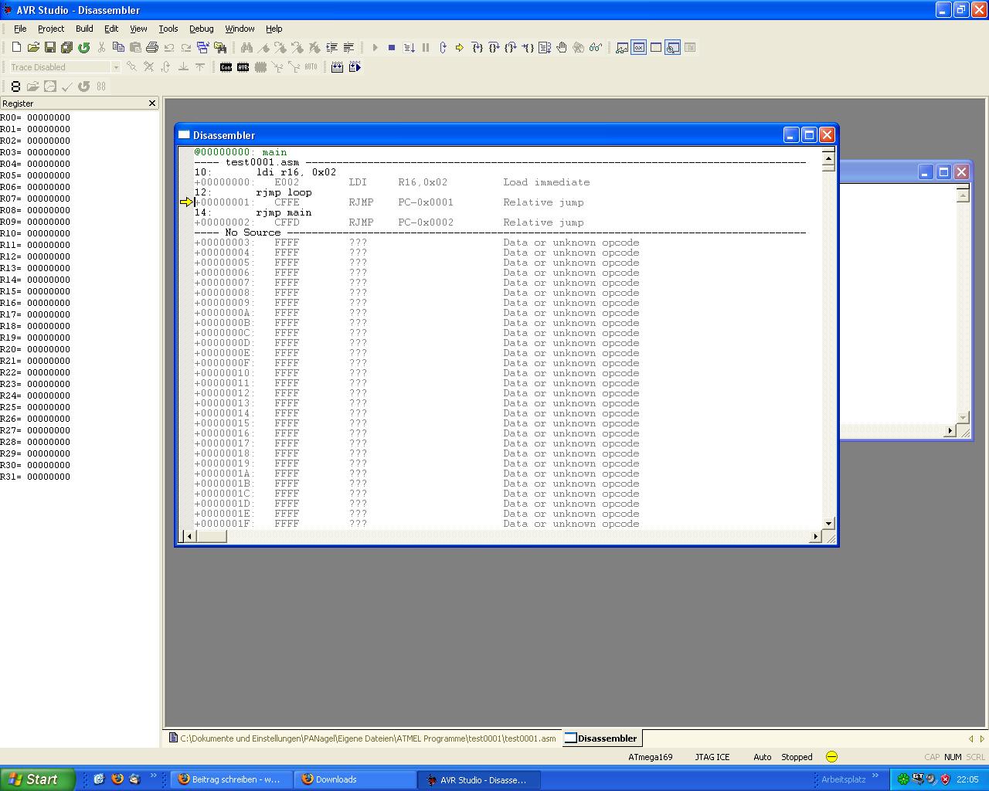
Task: Click the New File icon
Action: coord(16,48)
